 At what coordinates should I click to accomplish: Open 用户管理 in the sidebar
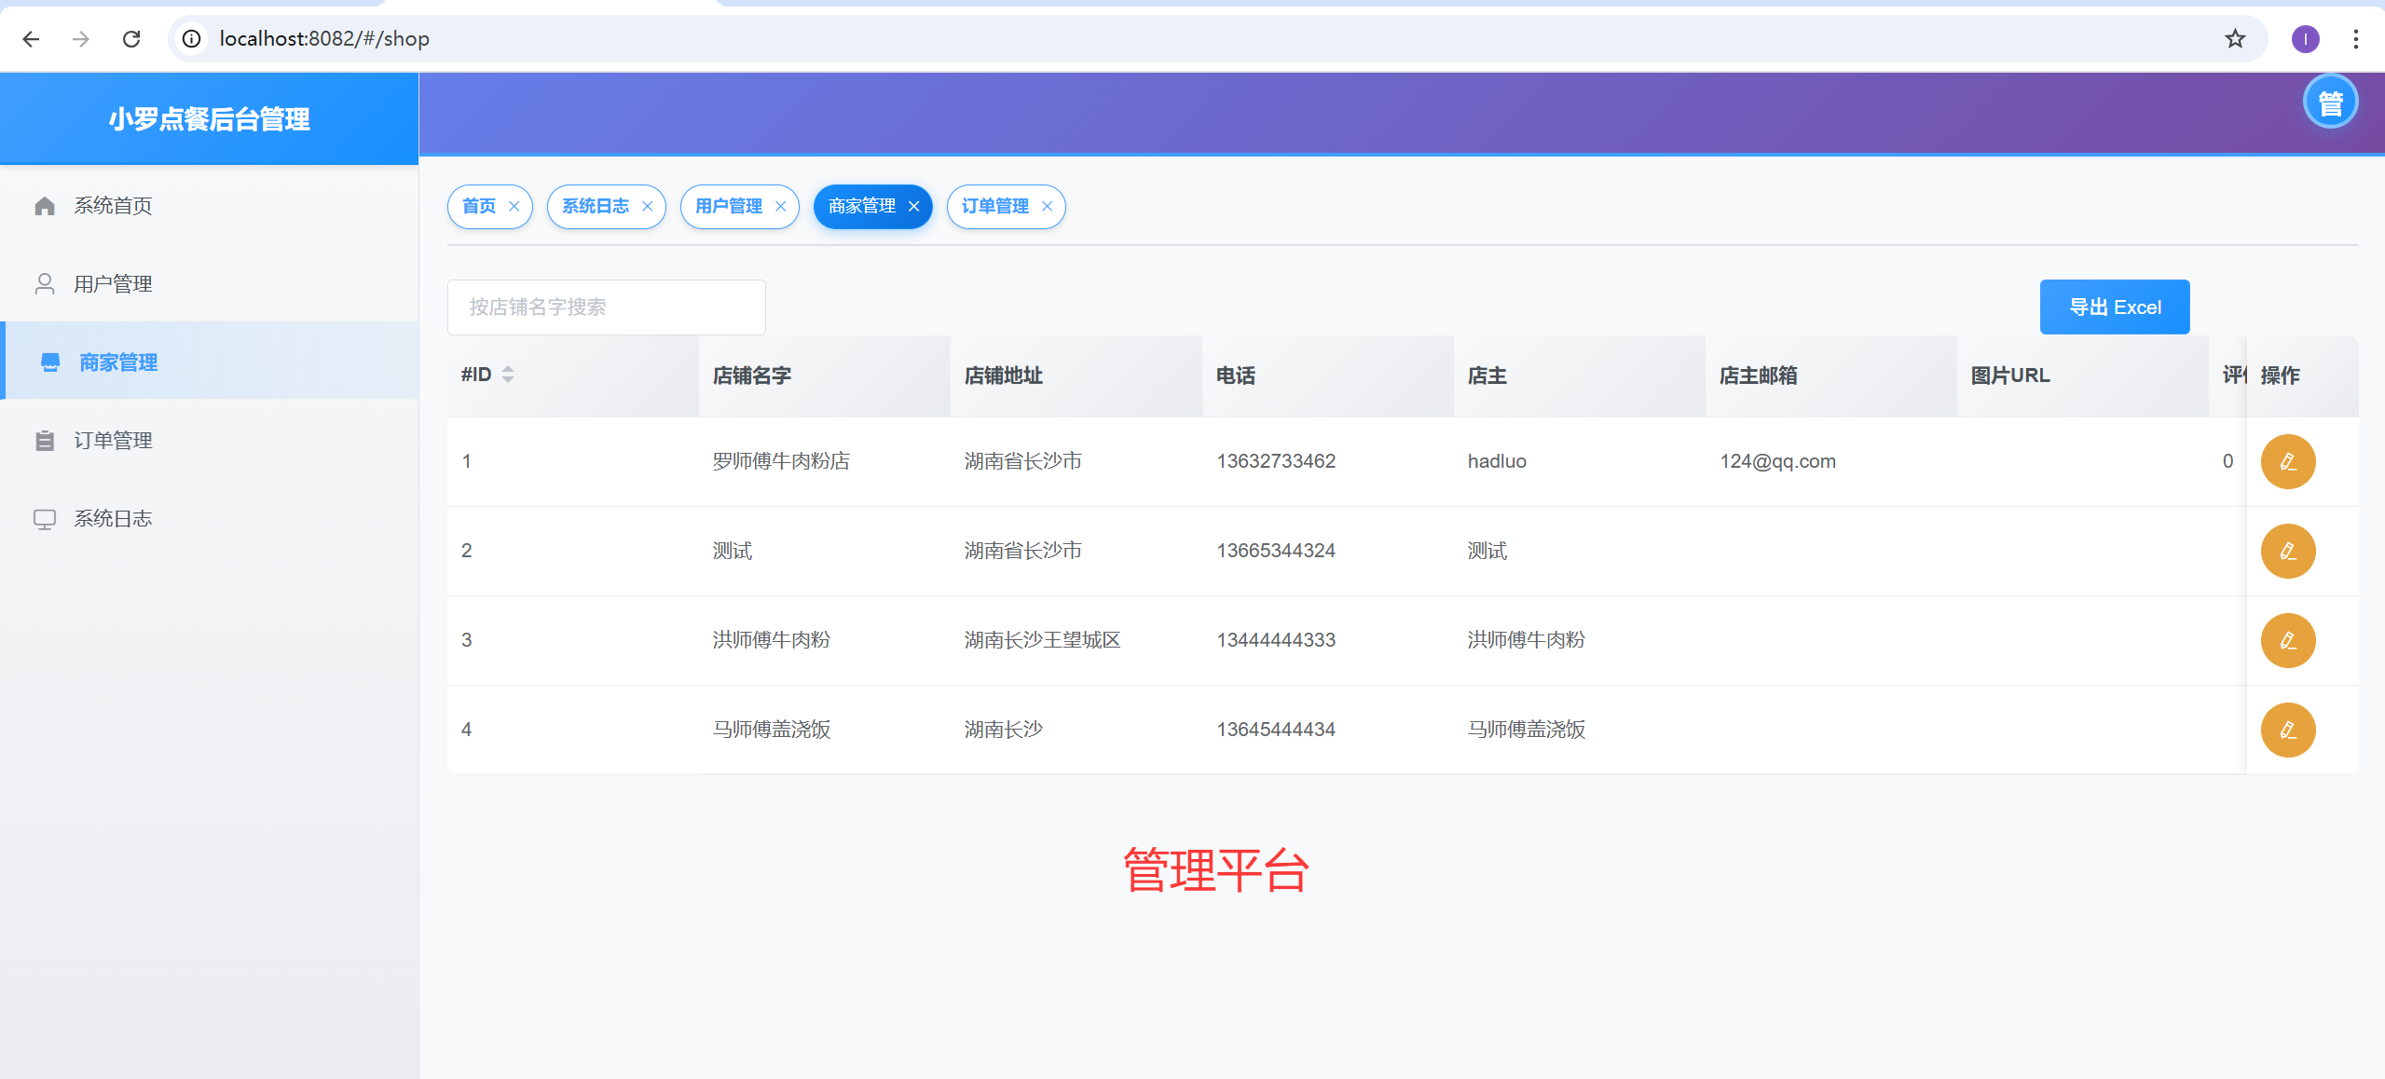pyautogui.click(x=113, y=284)
